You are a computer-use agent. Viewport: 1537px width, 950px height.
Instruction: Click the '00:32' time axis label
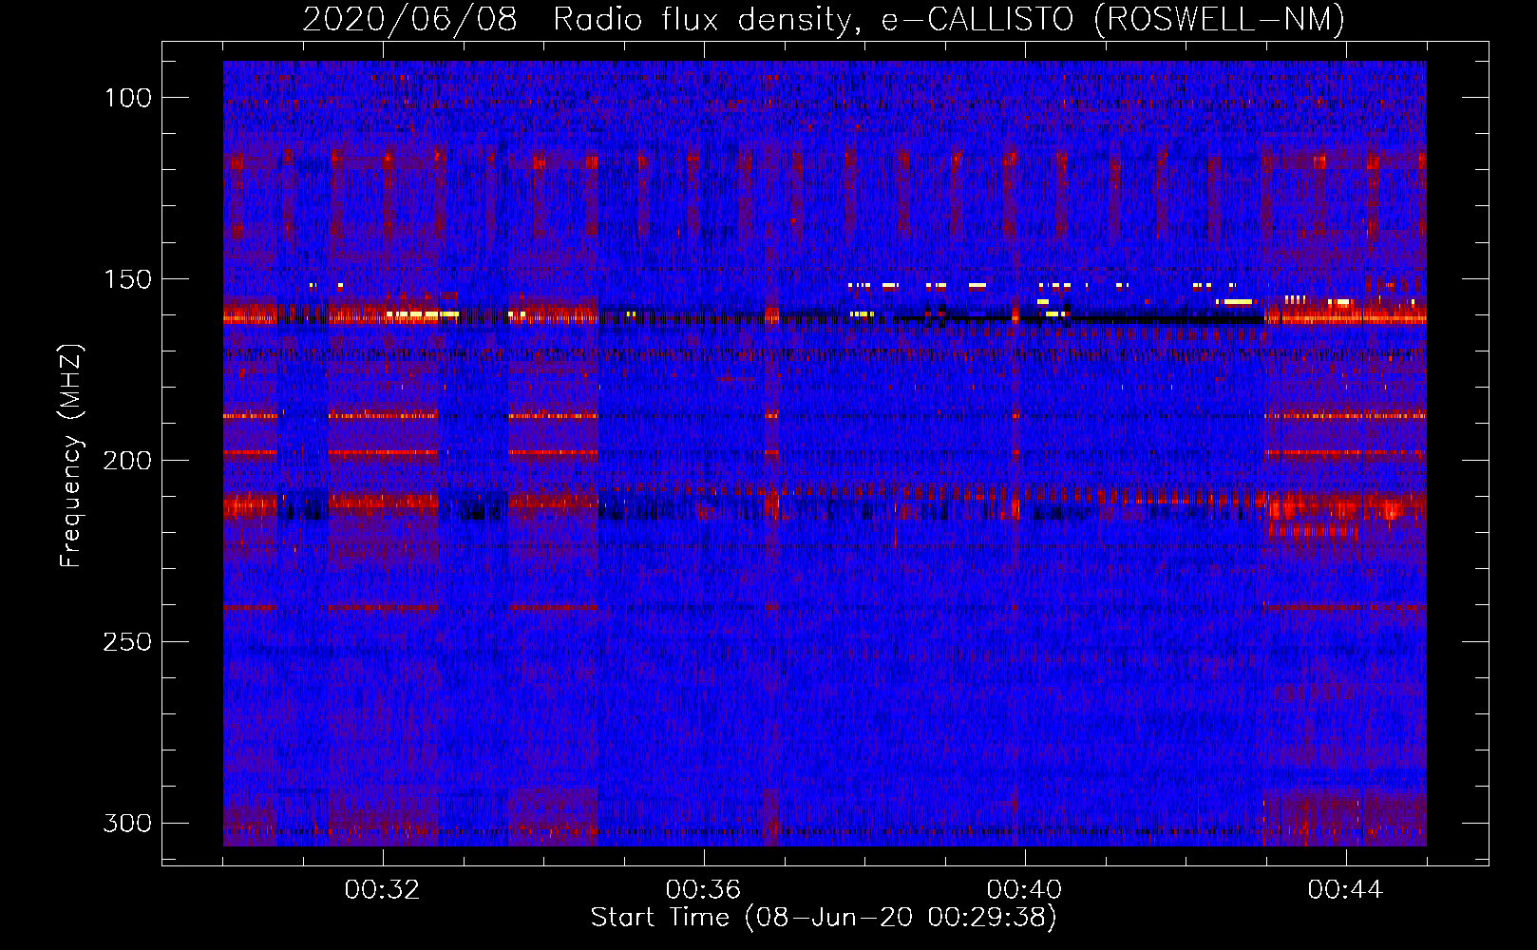point(383,890)
